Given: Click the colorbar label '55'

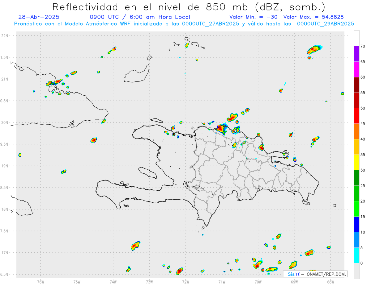Looking at the screenshot, I should [363, 93].
